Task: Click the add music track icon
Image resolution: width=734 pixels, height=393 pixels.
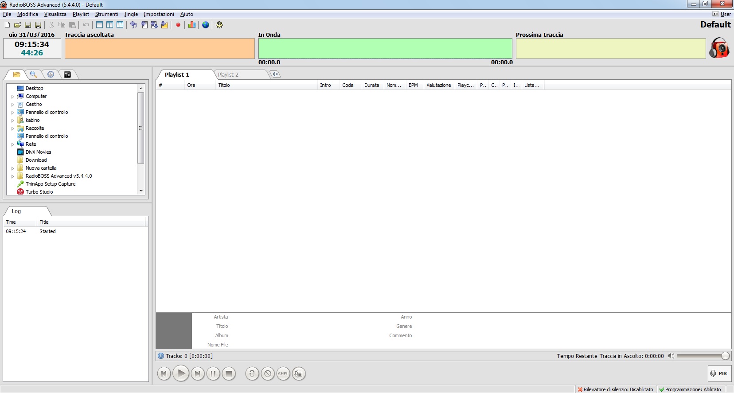Action: click(x=133, y=25)
